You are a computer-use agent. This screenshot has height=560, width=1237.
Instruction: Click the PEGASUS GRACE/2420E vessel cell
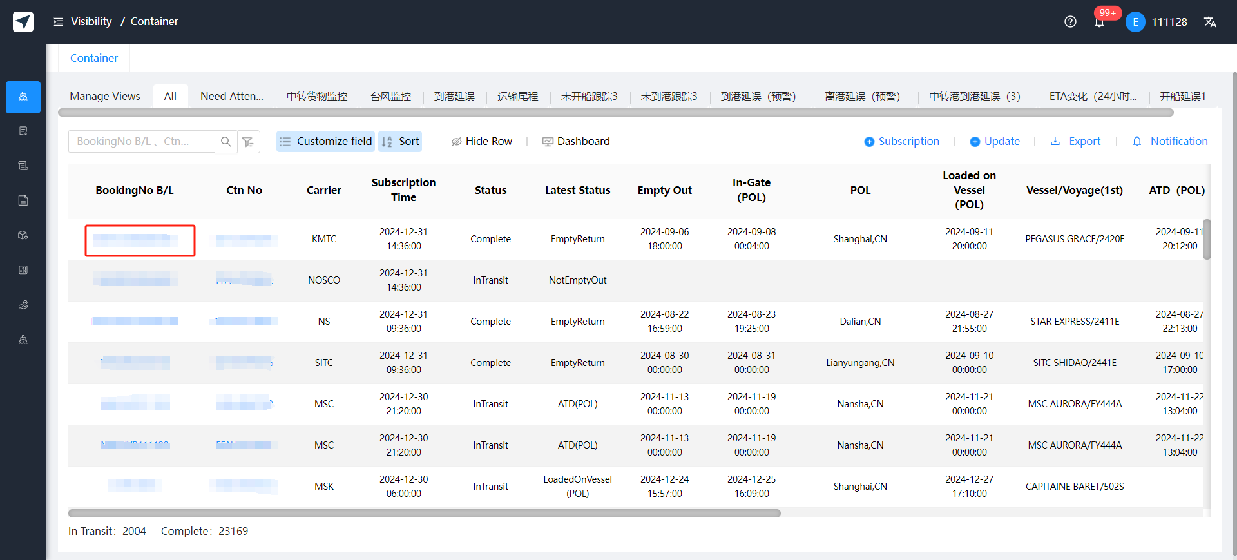coord(1075,239)
